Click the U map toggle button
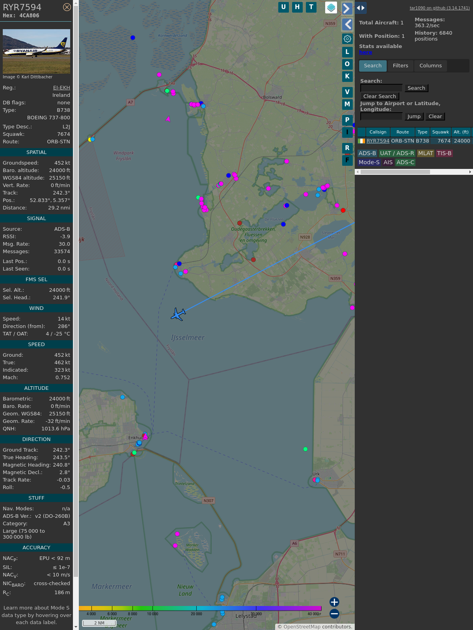This screenshot has width=473, height=630. 283,7
